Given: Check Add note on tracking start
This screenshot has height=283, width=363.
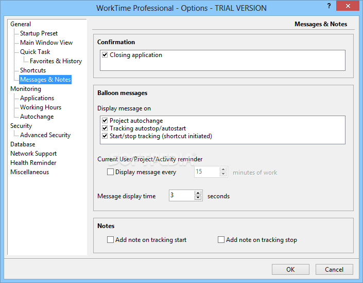Looking at the screenshot, I should (x=110, y=239).
